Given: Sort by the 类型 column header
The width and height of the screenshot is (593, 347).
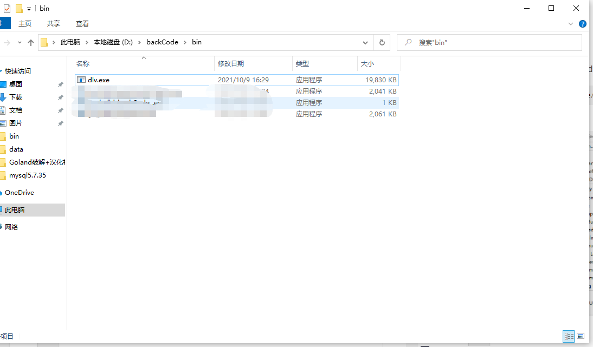Looking at the screenshot, I should click(325, 63).
